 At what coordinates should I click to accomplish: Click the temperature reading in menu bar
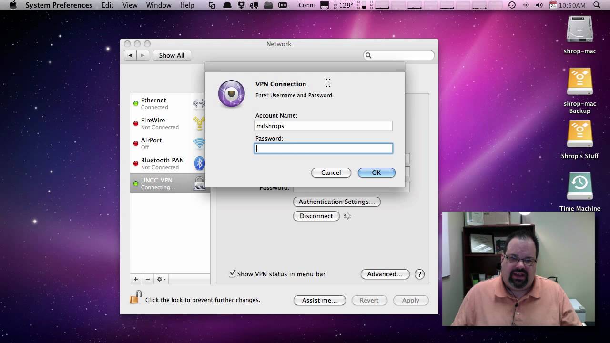pyautogui.click(x=346, y=5)
